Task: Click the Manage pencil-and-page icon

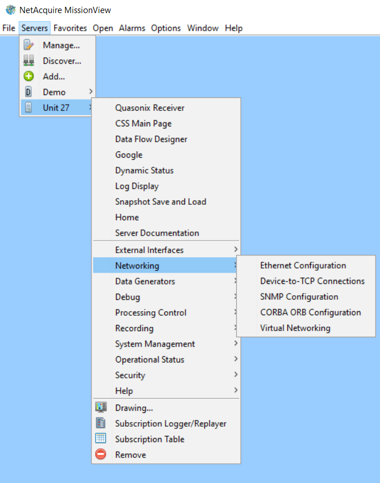Action: tap(28, 45)
